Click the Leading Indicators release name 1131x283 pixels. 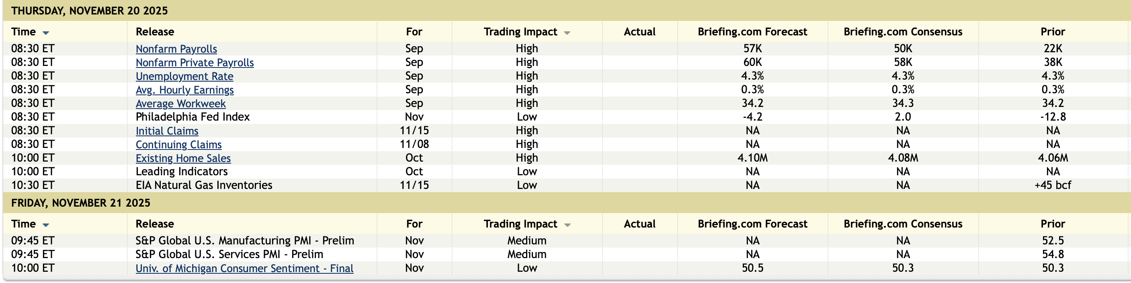[181, 171]
